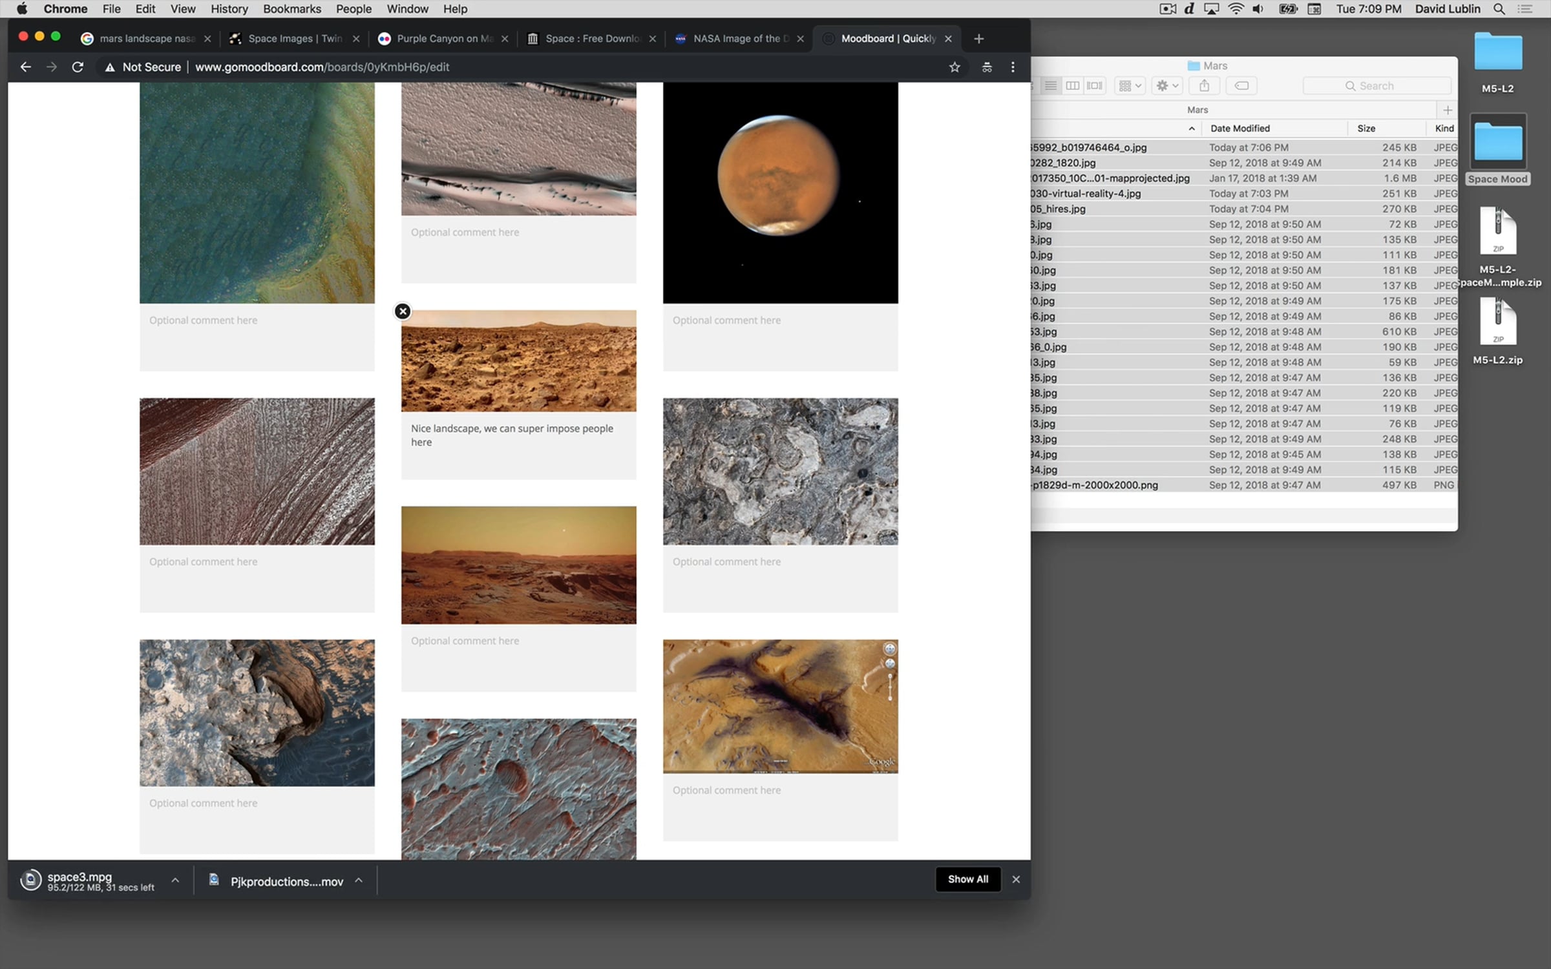The height and width of the screenshot is (969, 1551).
Task: Click the Finder Search field
Action: click(x=1377, y=86)
